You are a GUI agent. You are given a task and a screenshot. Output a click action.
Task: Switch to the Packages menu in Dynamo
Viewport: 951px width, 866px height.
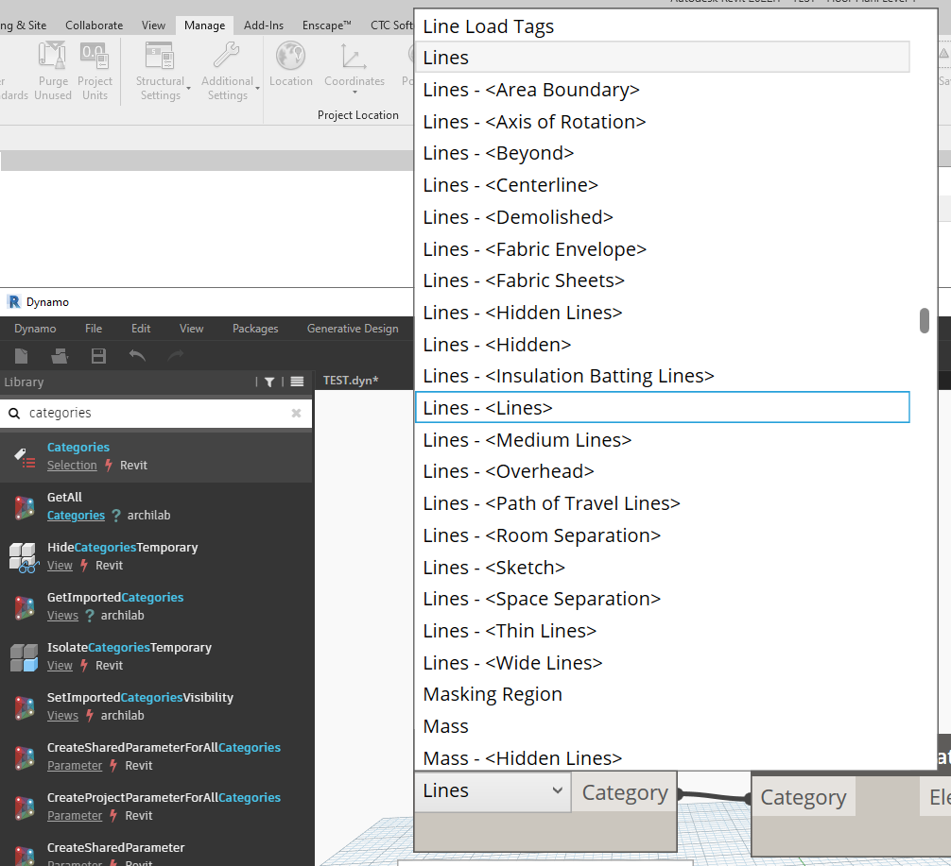(254, 328)
